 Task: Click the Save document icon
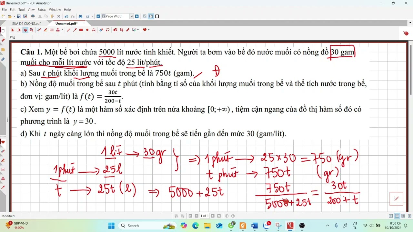point(19,16)
